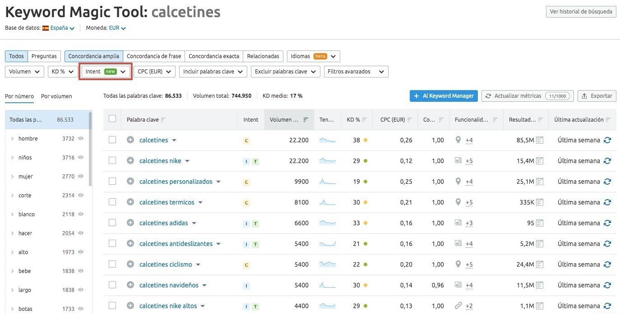Open SERP results icon for calcetines termicos
The height and width of the screenshot is (314, 620).
(539, 202)
